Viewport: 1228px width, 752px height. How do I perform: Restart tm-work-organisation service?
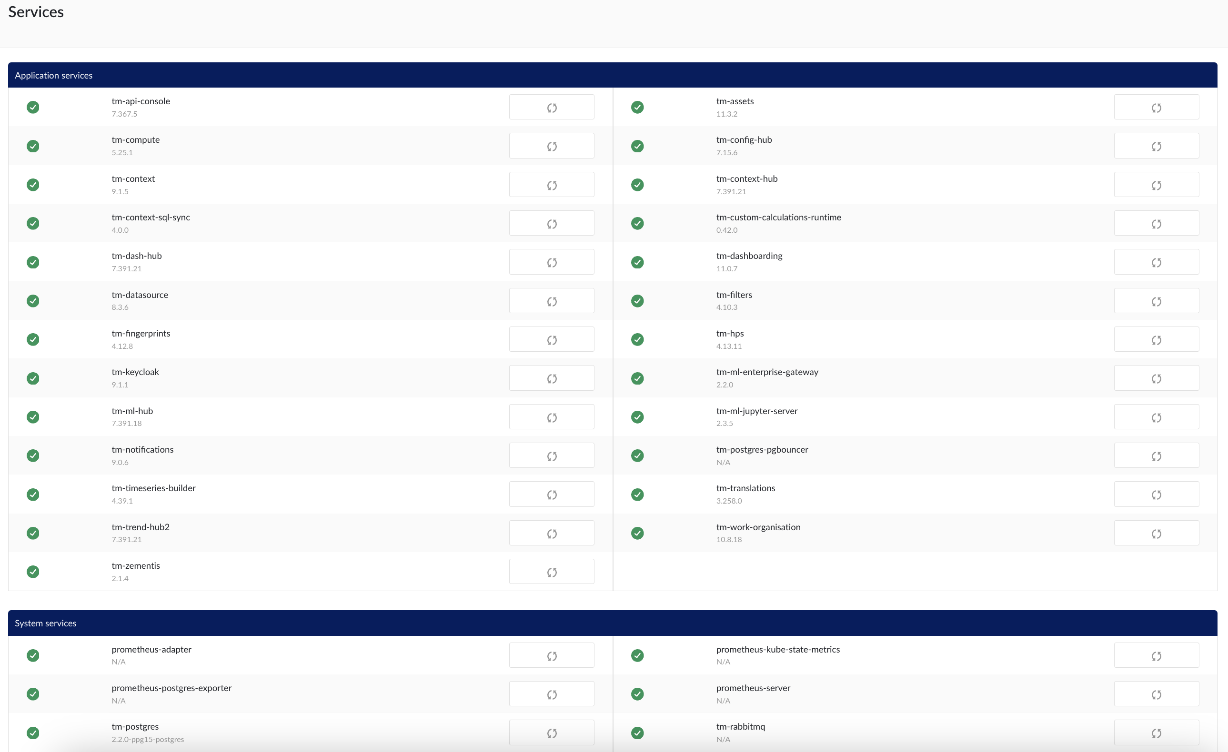(1156, 533)
